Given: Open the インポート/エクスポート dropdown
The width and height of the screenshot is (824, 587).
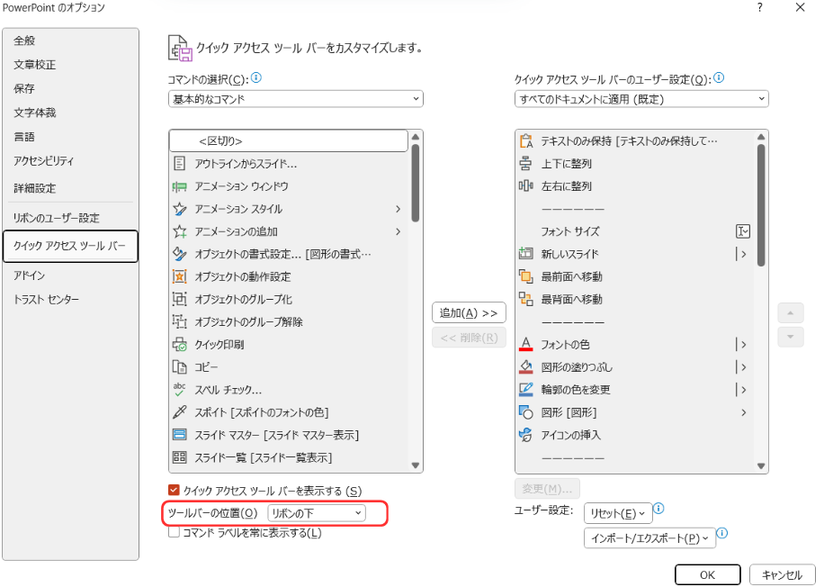Looking at the screenshot, I should (x=649, y=538).
